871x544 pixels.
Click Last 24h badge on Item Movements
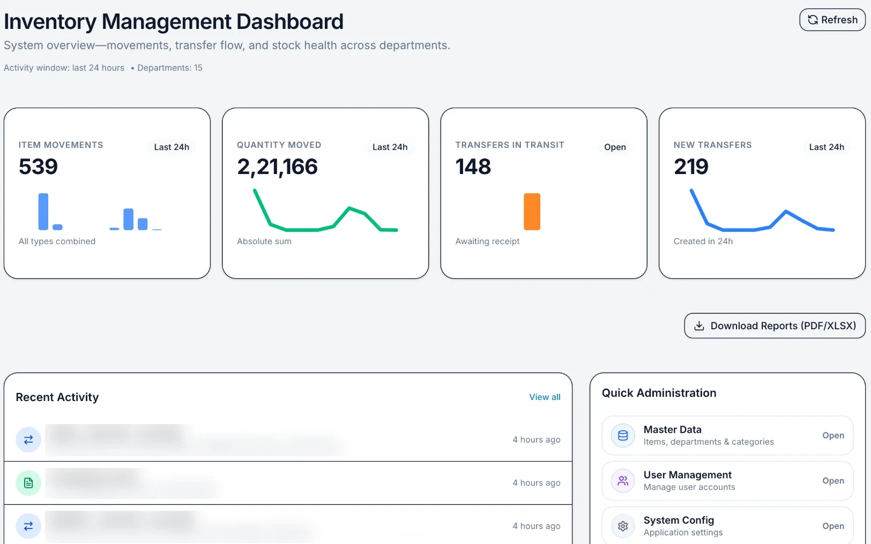[172, 147]
